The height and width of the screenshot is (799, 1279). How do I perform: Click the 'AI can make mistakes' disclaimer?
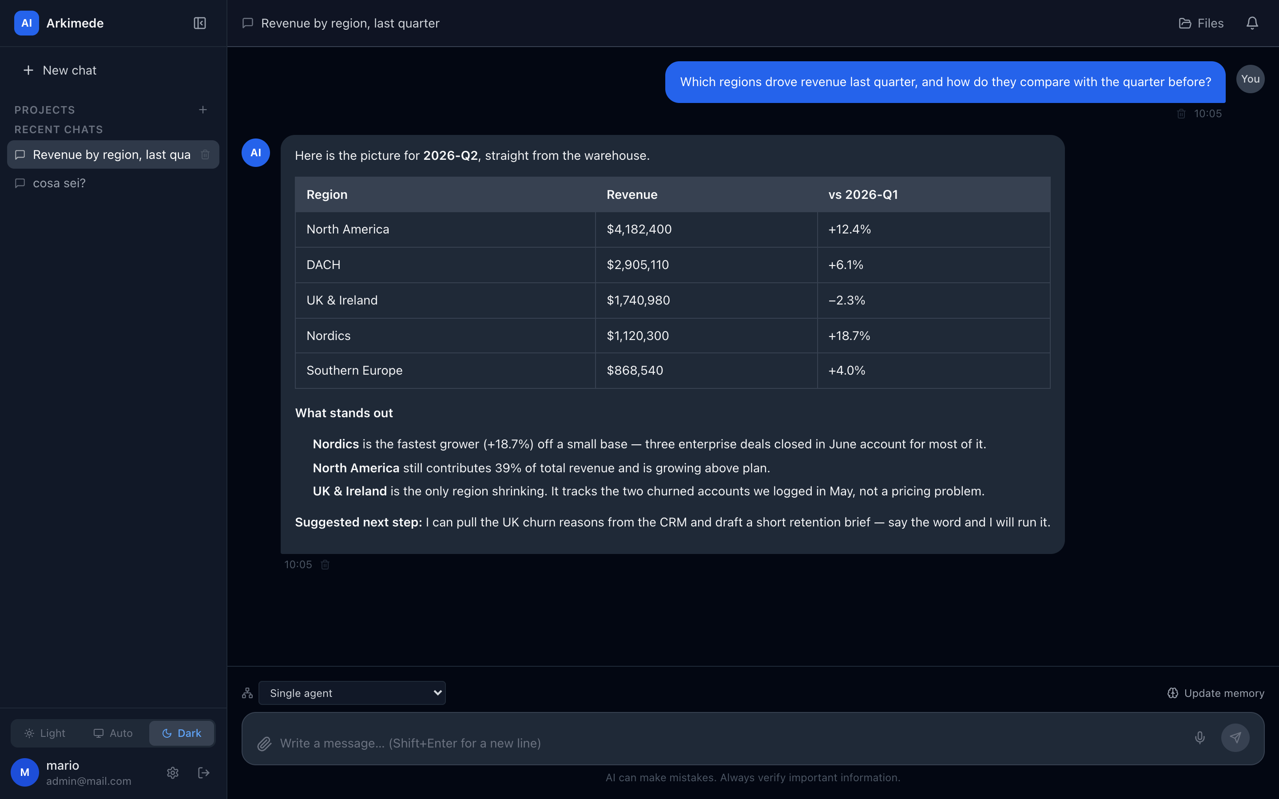(x=753, y=777)
